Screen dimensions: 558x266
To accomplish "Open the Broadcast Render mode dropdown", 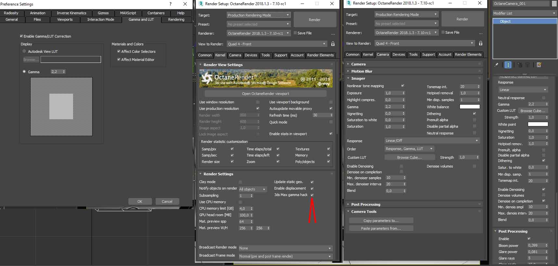I will 285,248.
